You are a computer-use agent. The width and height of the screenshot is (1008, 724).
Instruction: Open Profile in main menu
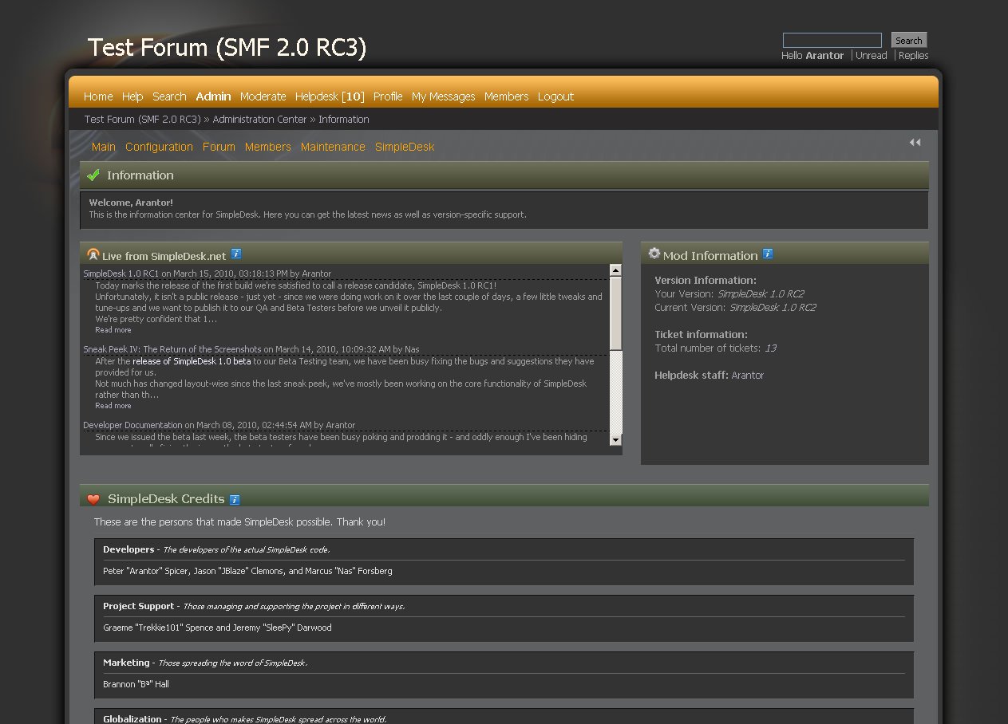[388, 96]
